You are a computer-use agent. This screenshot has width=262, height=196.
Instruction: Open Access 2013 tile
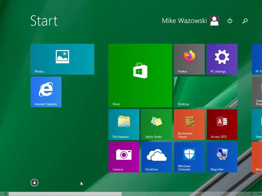[222, 125]
